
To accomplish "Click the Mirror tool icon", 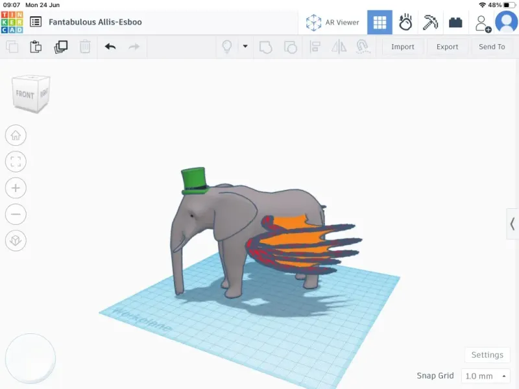I will (339, 47).
